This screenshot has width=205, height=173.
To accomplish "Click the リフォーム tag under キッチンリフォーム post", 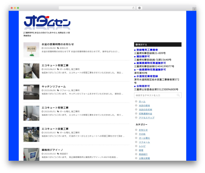I will point(65,90).
